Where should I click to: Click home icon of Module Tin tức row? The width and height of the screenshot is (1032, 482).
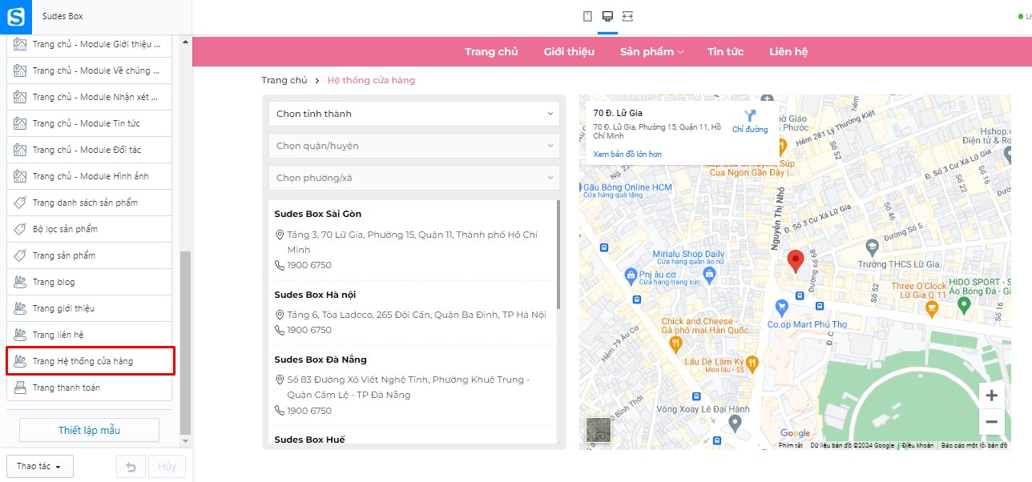coord(20,123)
